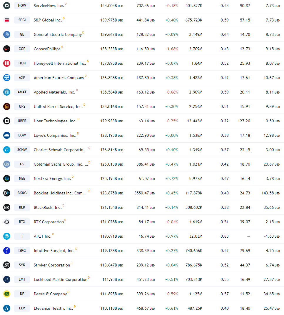
Task: Open Stryker Corporation company link
Action: coord(52,265)
